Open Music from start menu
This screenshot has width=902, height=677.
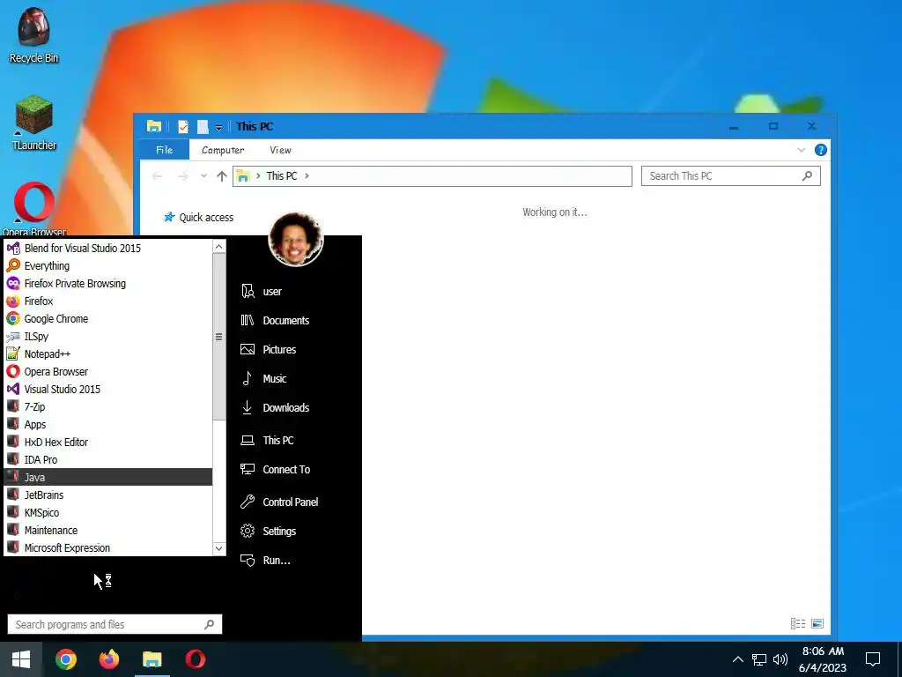pos(296,379)
